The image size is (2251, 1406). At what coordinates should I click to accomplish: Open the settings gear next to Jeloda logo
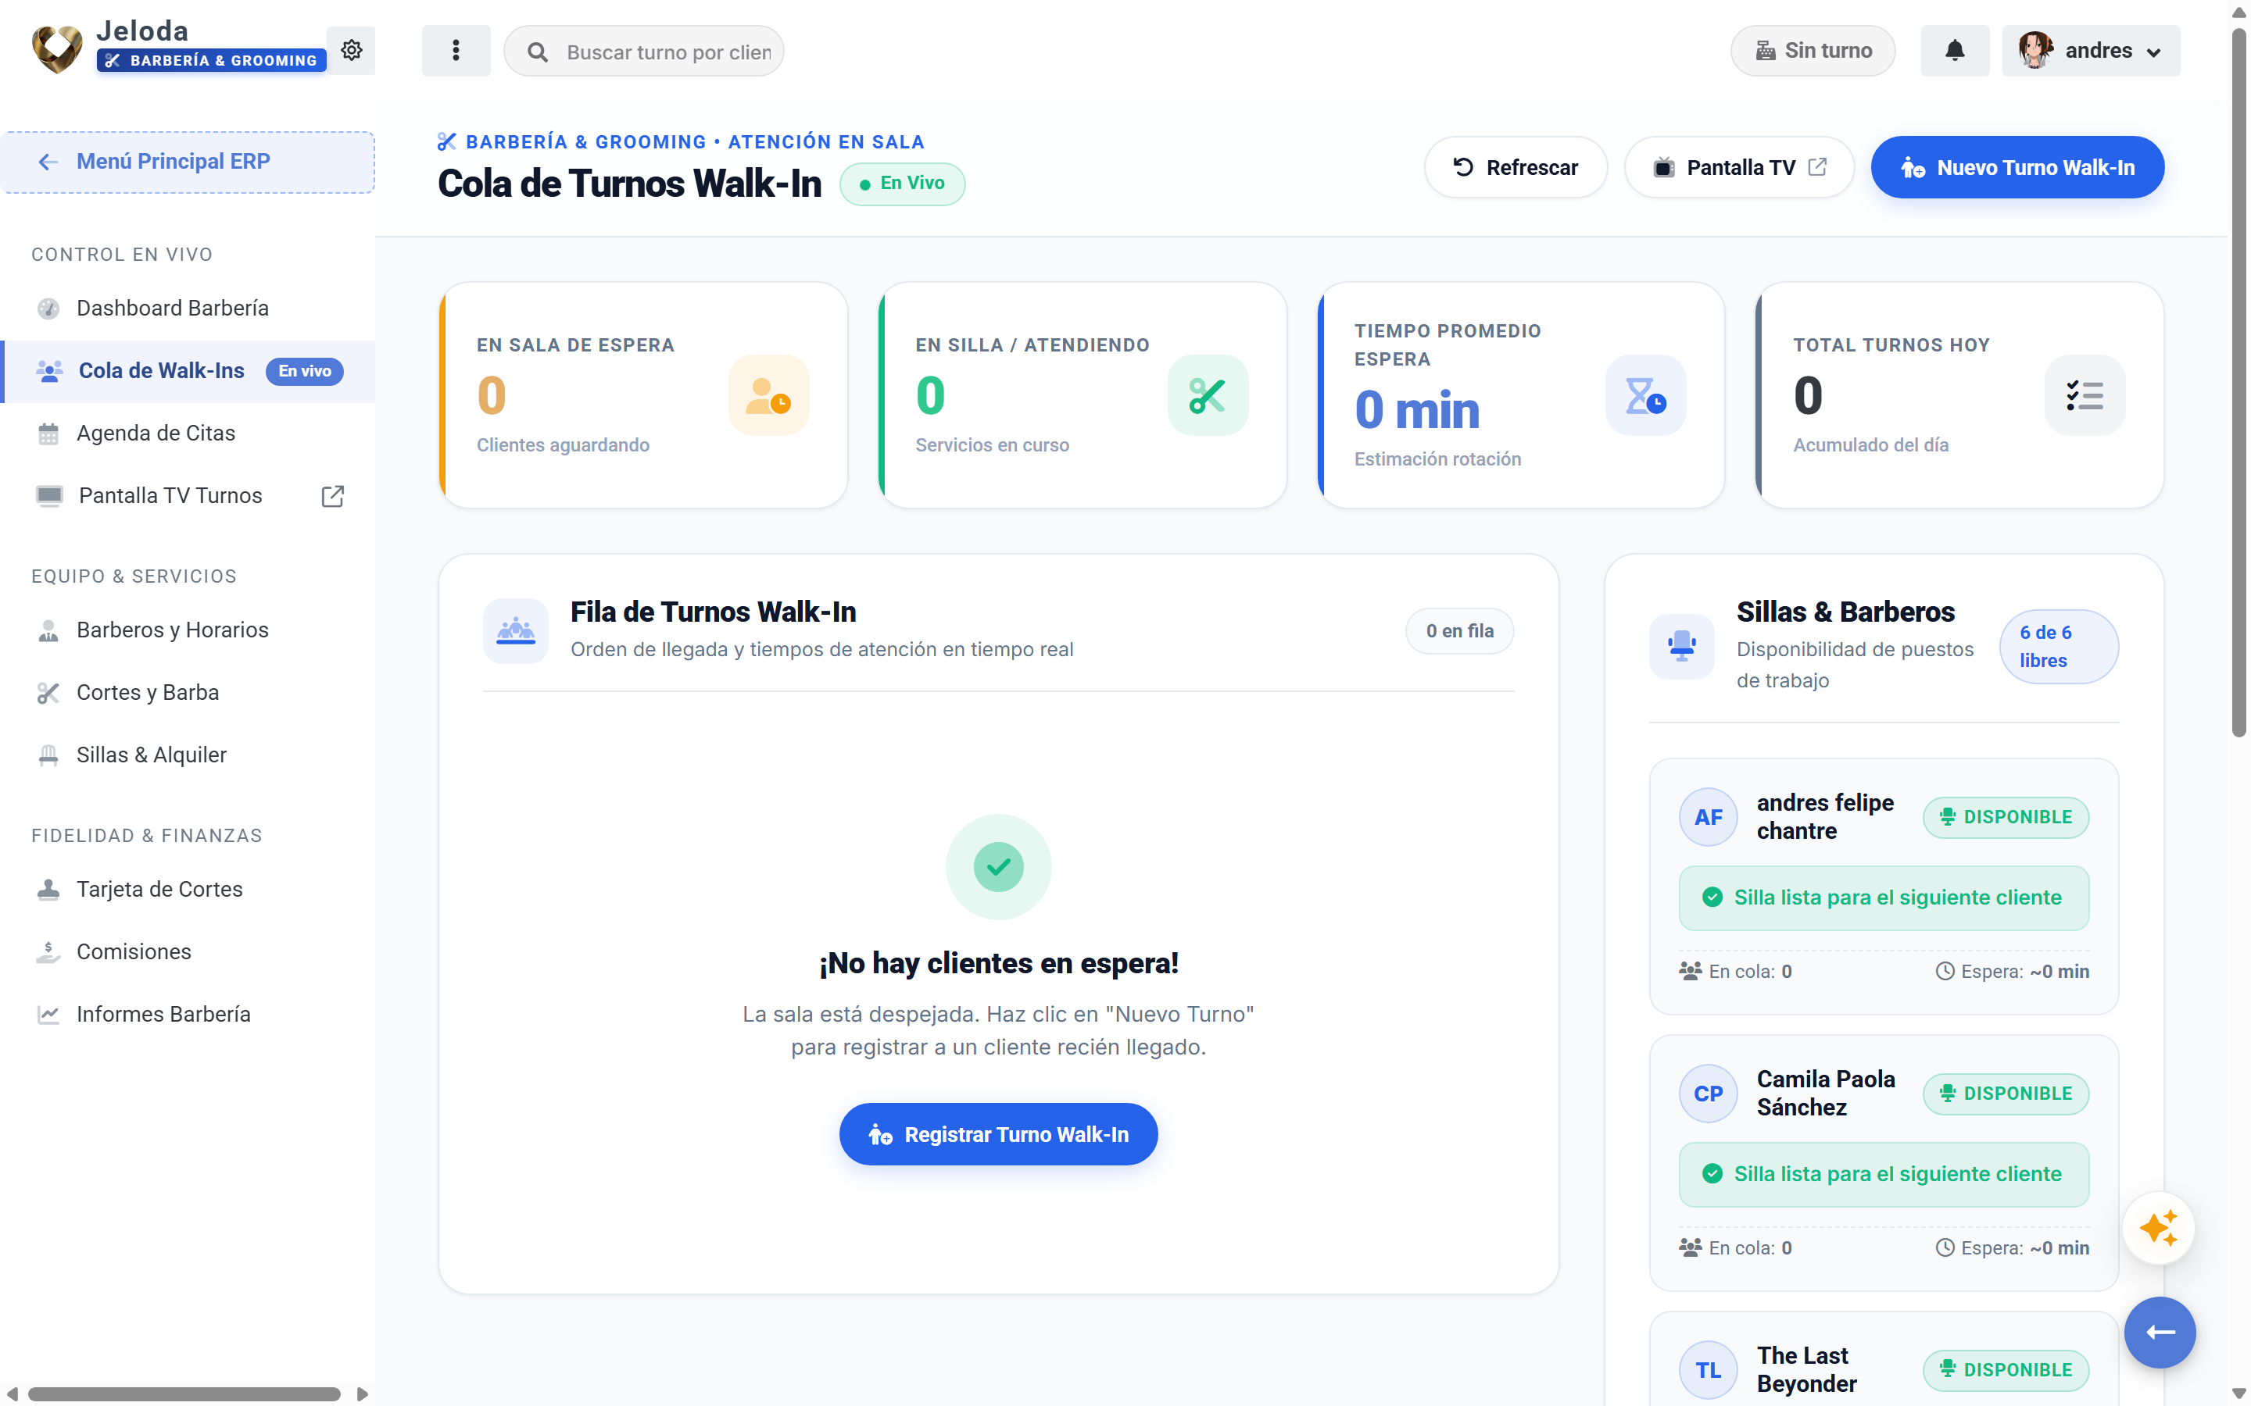coord(351,50)
